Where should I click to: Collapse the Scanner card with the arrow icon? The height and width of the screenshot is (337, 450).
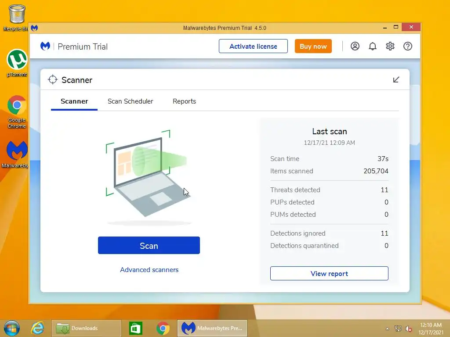click(x=396, y=80)
